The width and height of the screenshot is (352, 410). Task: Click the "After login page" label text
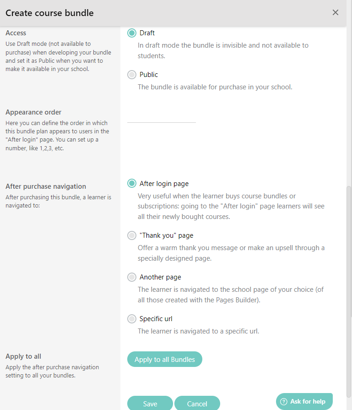point(164,183)
